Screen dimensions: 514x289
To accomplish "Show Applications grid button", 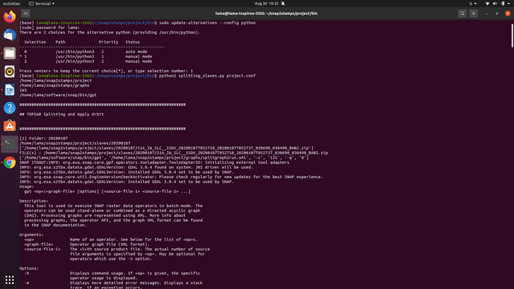I will 10,279.
